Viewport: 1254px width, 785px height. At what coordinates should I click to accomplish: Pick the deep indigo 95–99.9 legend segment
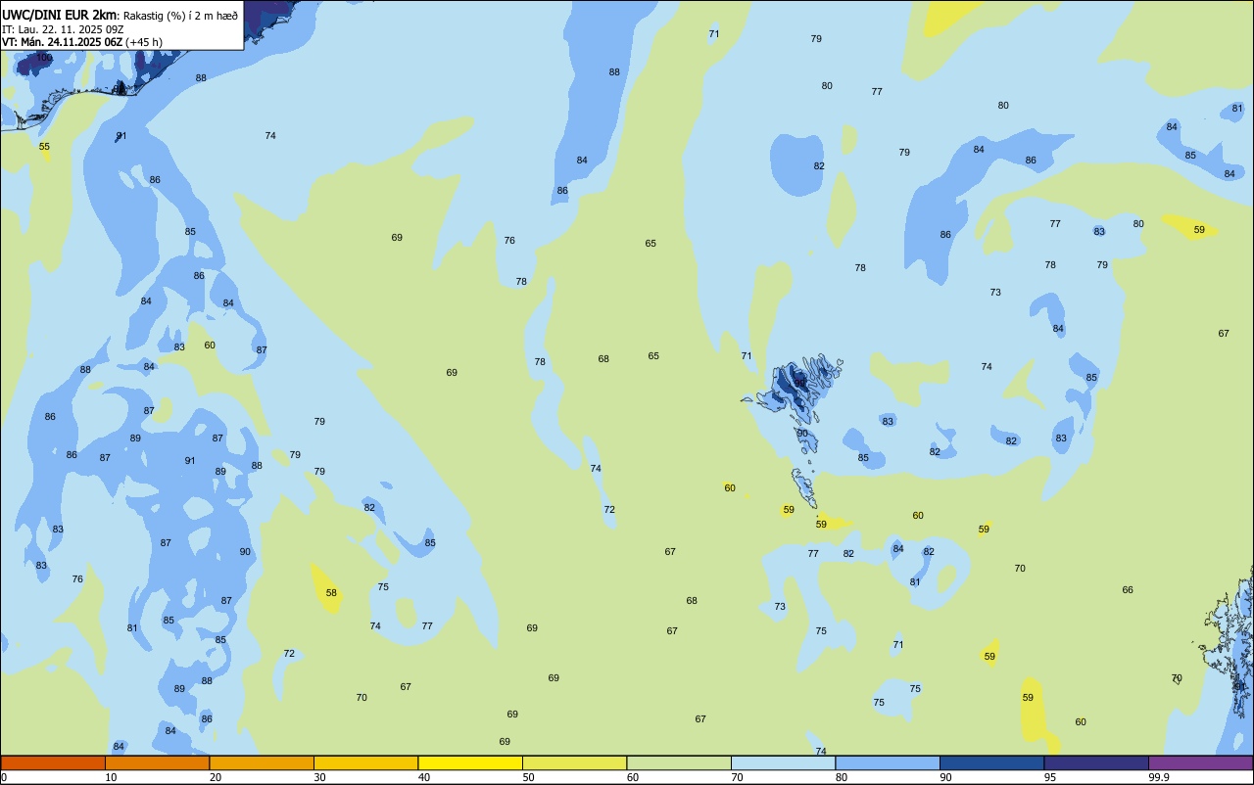pyautogui.click(x=1096, y=762)
